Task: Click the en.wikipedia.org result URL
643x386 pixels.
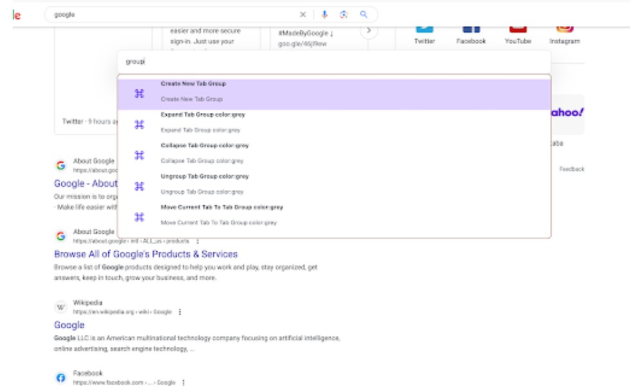Action: pos(122,312)
